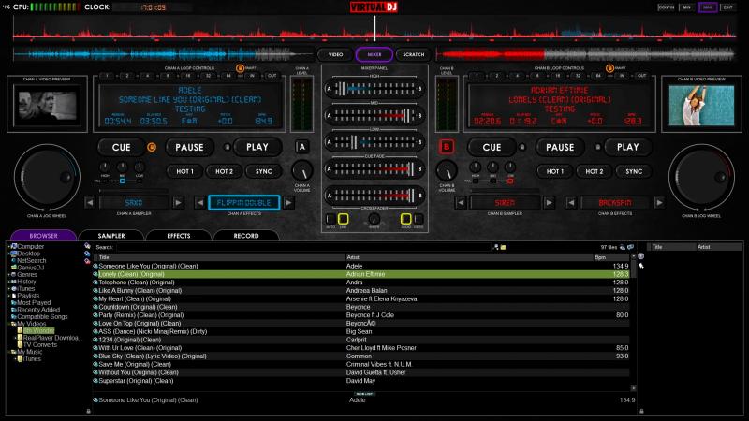This screenshot has width=749, height=421.
Task: Click the lock icon below folder tree
Action: 88,411
